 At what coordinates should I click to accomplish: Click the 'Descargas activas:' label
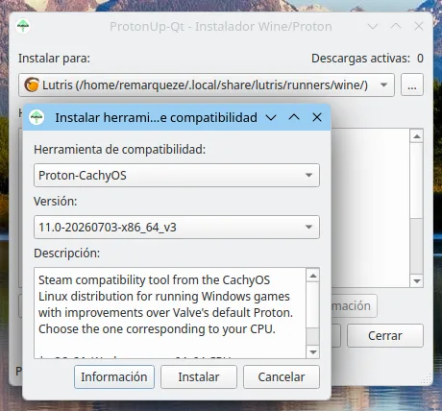click(360, 59)
